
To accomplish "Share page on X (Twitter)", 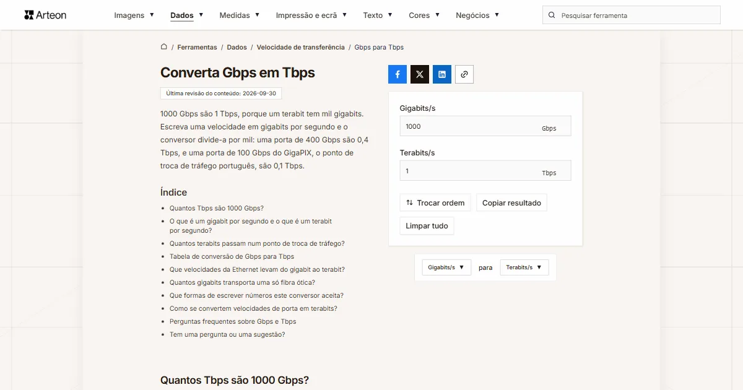I will click(x=420, y=74).
